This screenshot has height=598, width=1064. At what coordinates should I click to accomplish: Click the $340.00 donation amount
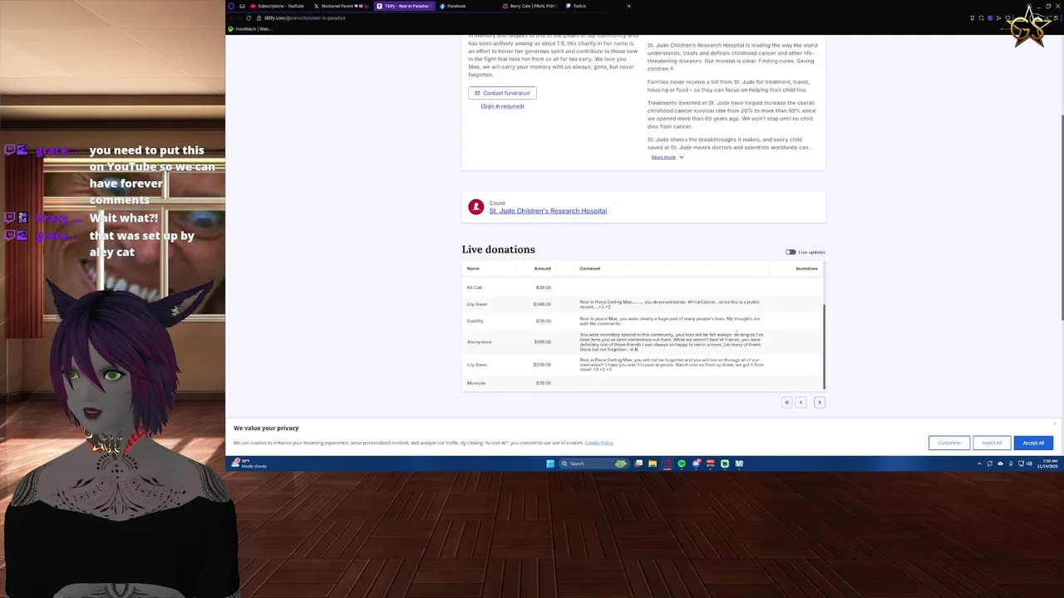(x=542, y=304)
